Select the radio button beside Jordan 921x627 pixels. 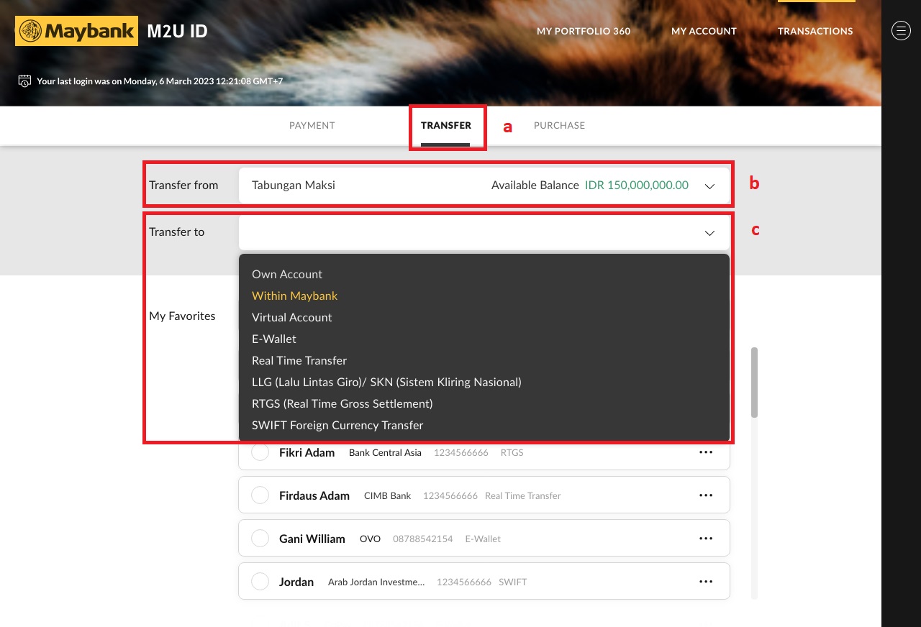(260, 580)
